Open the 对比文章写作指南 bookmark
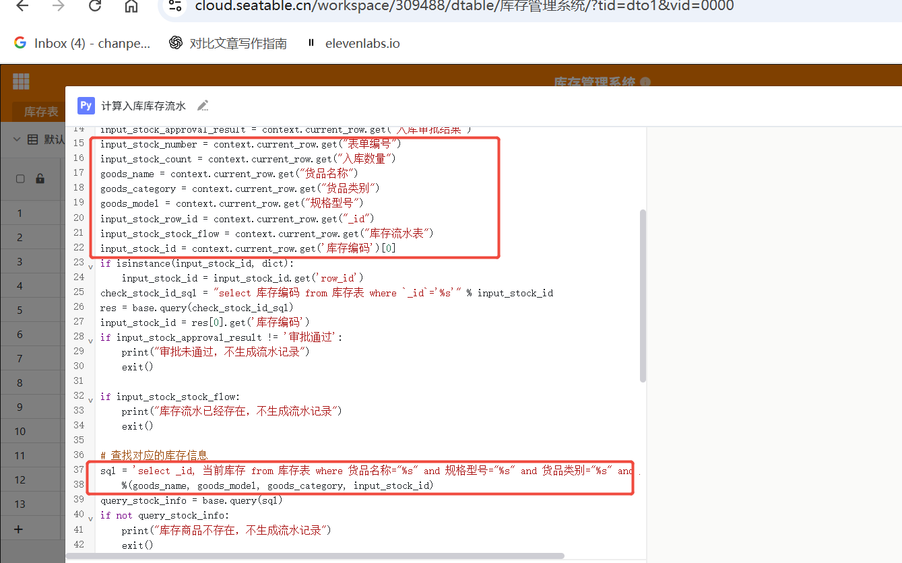 click(238, 43)
